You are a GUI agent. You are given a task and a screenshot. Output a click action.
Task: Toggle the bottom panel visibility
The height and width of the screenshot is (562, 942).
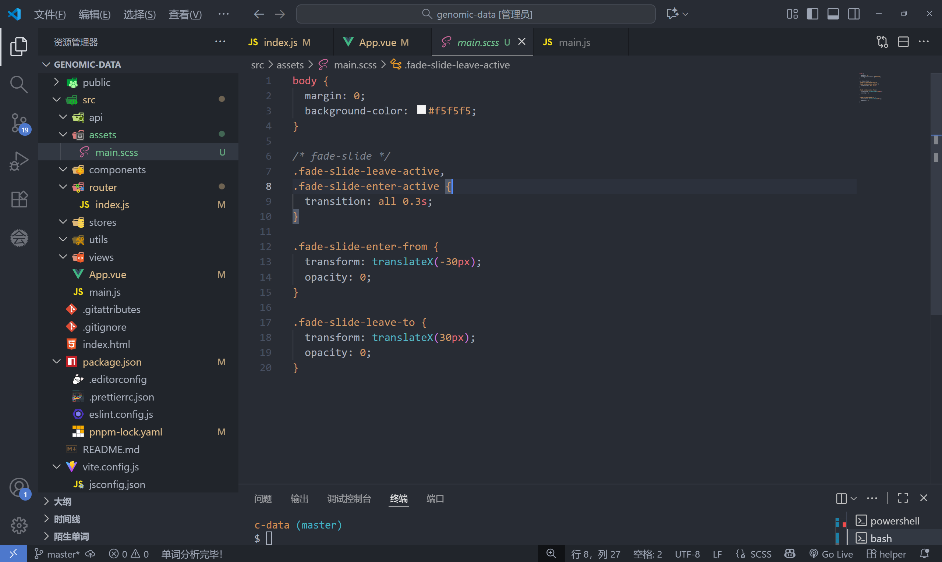[833, 14]
